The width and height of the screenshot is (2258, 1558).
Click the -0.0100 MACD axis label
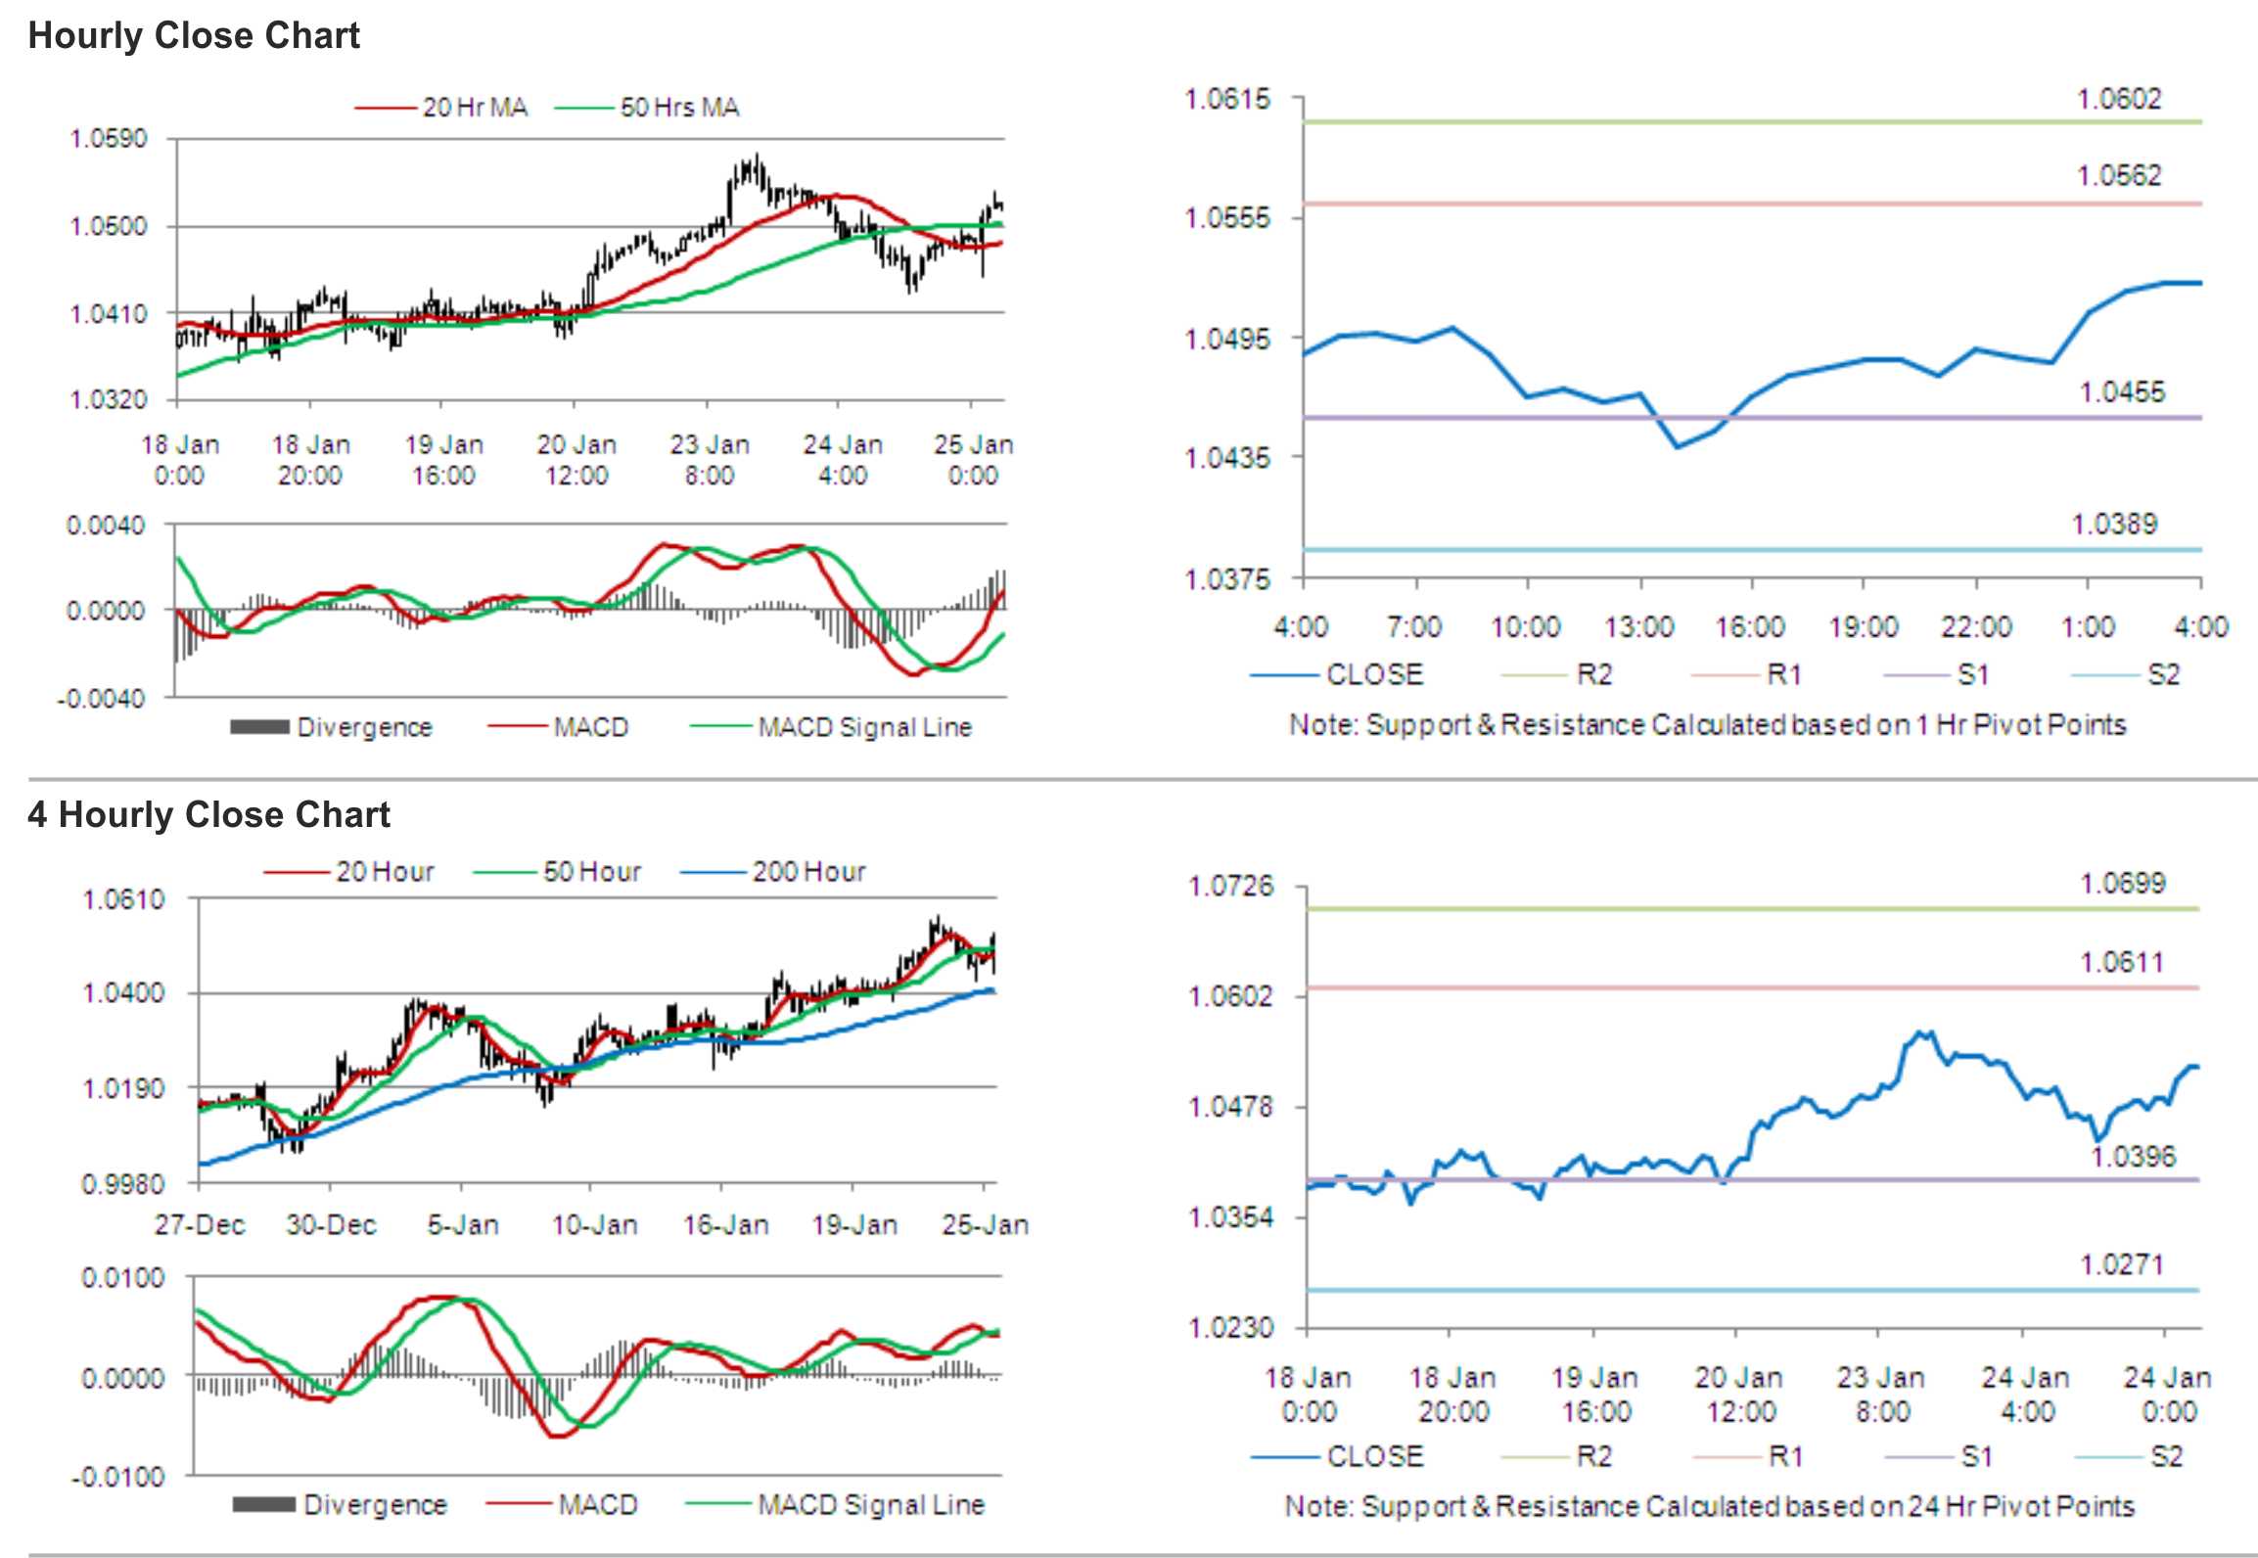pyautogui.click(x=117, y=1477)
